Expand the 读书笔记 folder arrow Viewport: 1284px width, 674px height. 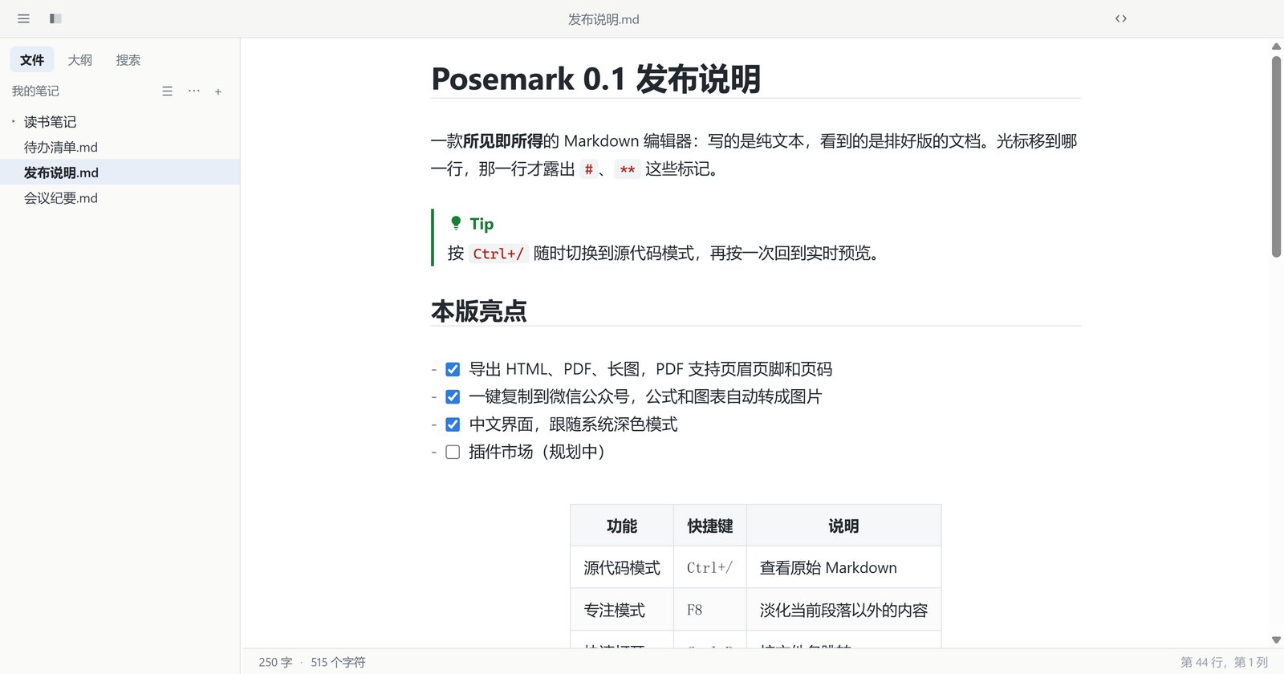coord(14,121)
